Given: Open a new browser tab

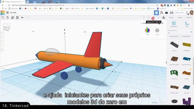Looking at the screenshot, I should [28, 2].
